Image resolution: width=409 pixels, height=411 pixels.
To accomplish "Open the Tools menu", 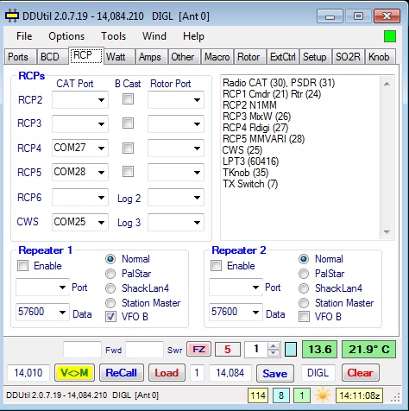I will point(113,36).
